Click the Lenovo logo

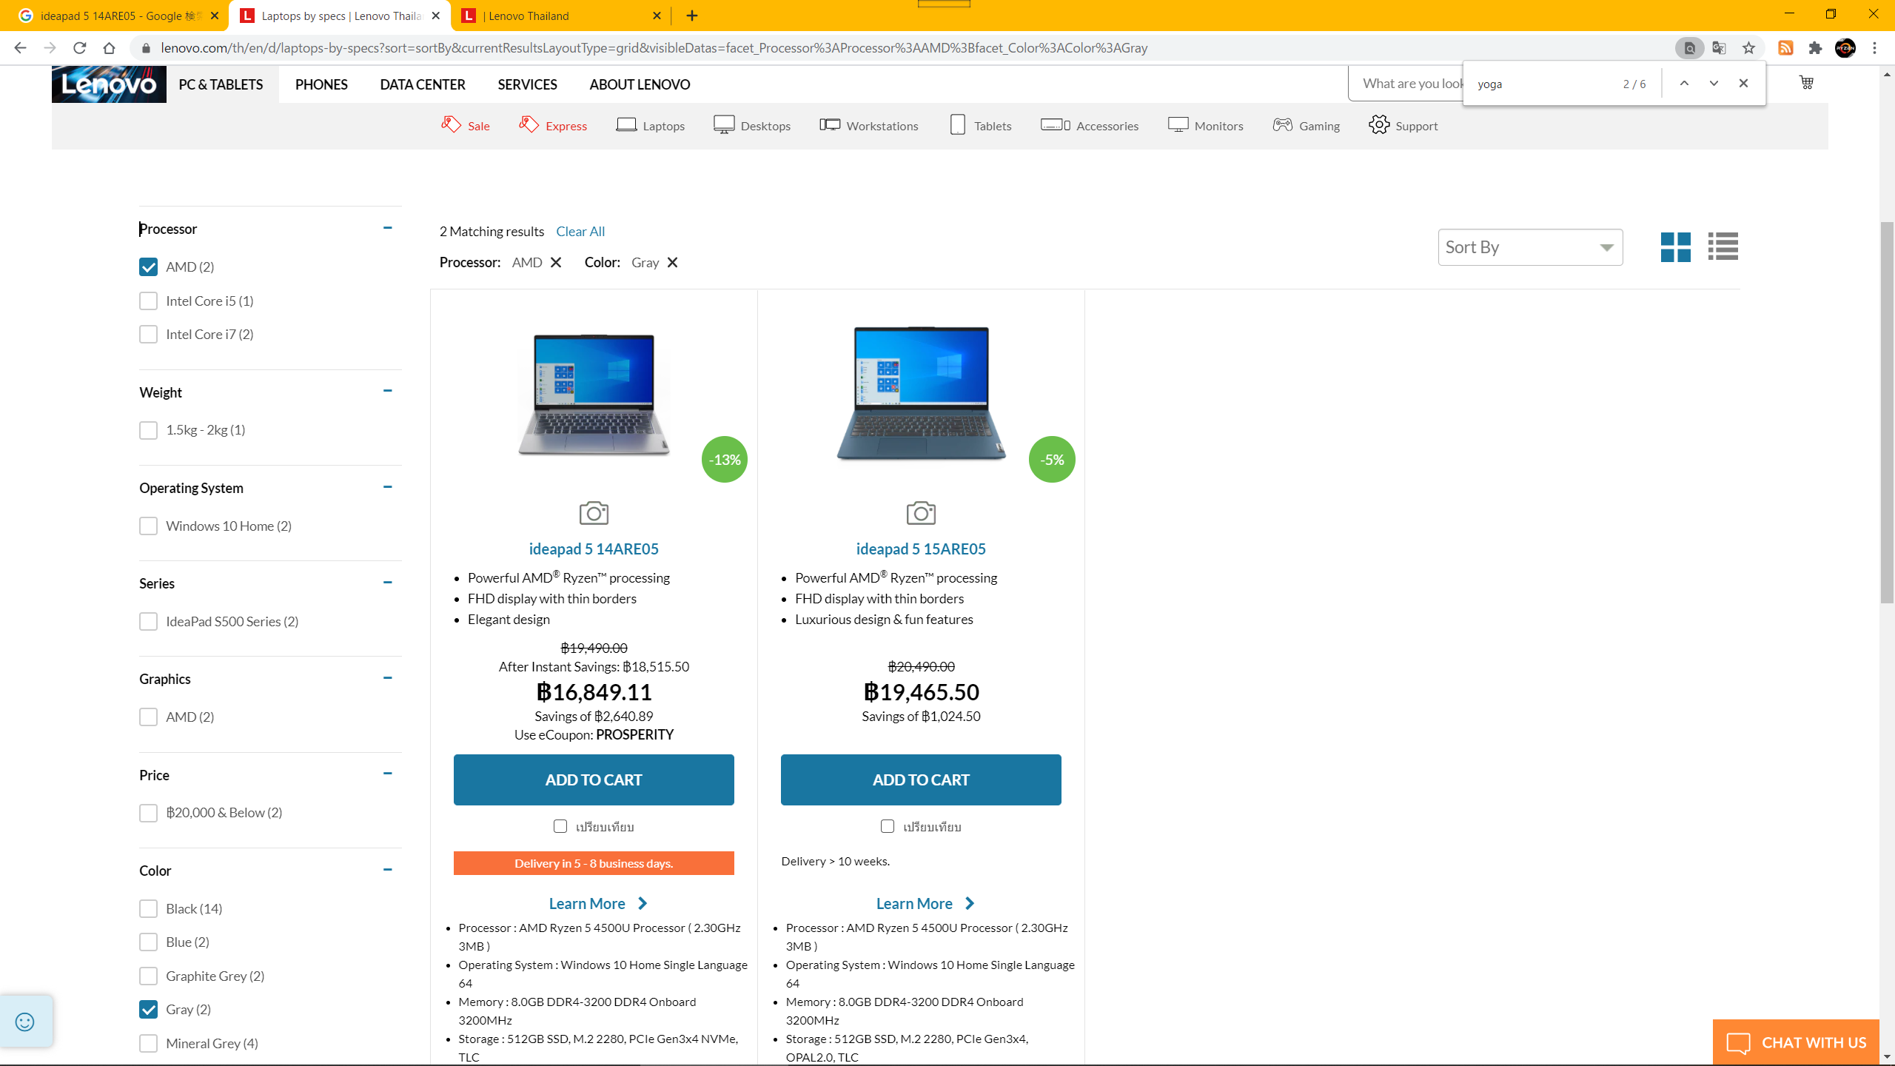[x=109, y=84]
